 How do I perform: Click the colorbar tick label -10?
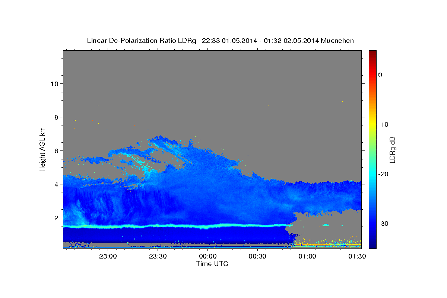coord(383,124)
